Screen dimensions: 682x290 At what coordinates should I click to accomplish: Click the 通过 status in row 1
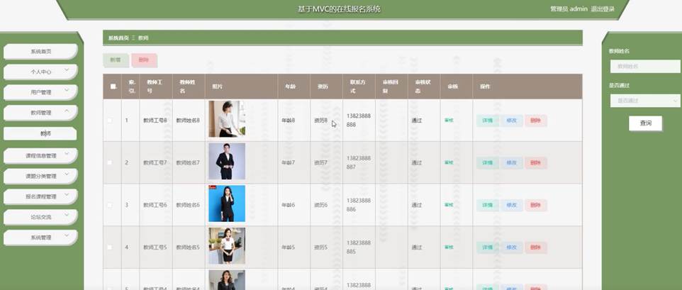point(417,121)
